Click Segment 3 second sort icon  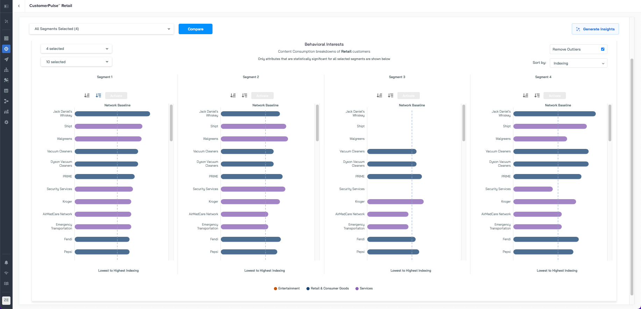[x=391, y=96]
